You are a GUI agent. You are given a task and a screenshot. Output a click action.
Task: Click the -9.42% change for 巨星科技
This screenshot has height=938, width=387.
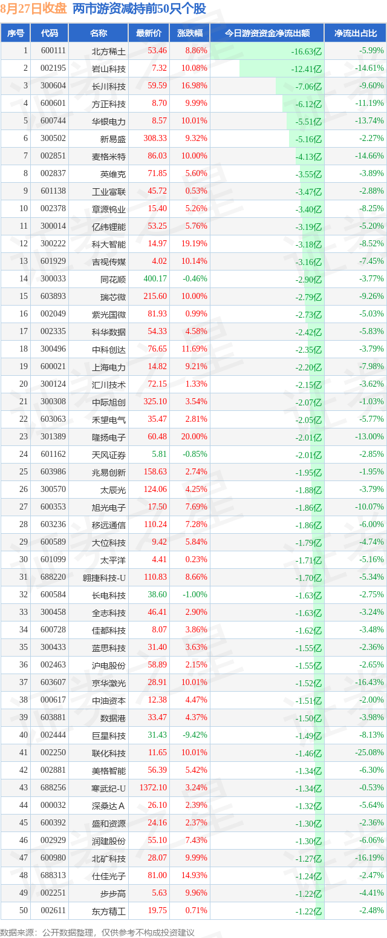[x=196, y=735]
